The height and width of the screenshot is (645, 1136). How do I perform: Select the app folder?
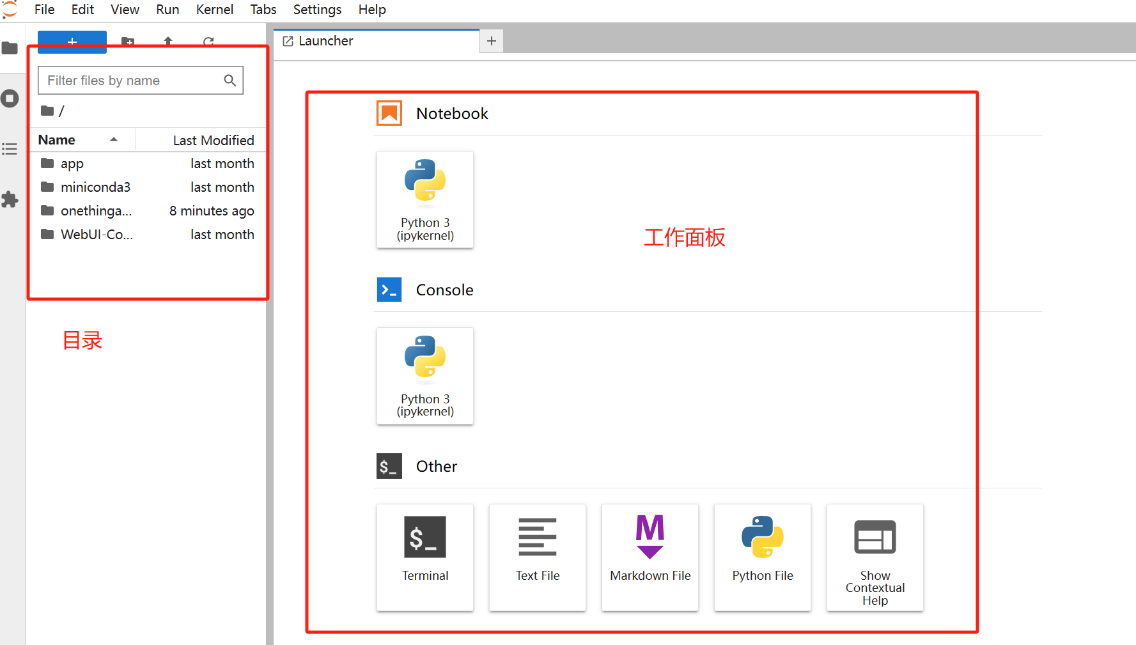coord(148,164)
